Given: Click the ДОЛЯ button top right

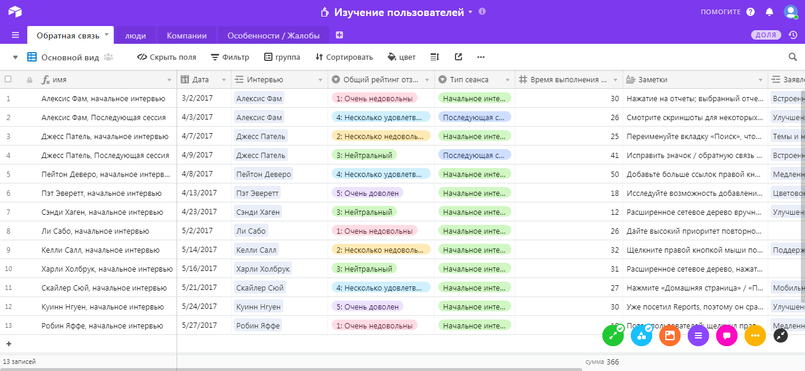Looking at the screenshot, I should [766, 35].
